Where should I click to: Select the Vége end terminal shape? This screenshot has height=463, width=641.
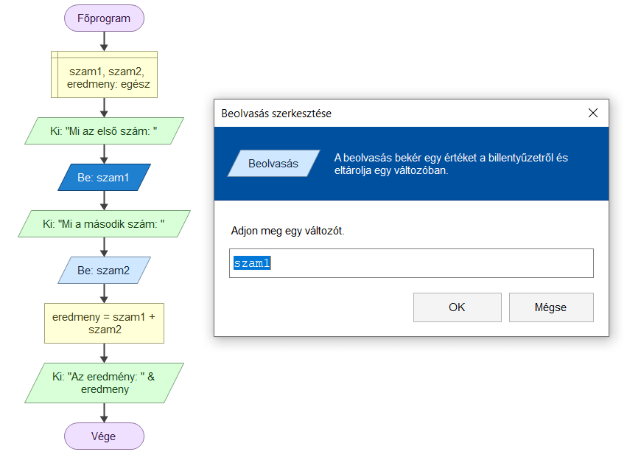click(x=104, y=436)
